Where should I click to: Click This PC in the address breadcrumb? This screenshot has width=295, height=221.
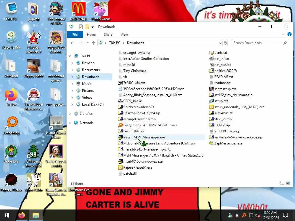click(x=114, y=43)
